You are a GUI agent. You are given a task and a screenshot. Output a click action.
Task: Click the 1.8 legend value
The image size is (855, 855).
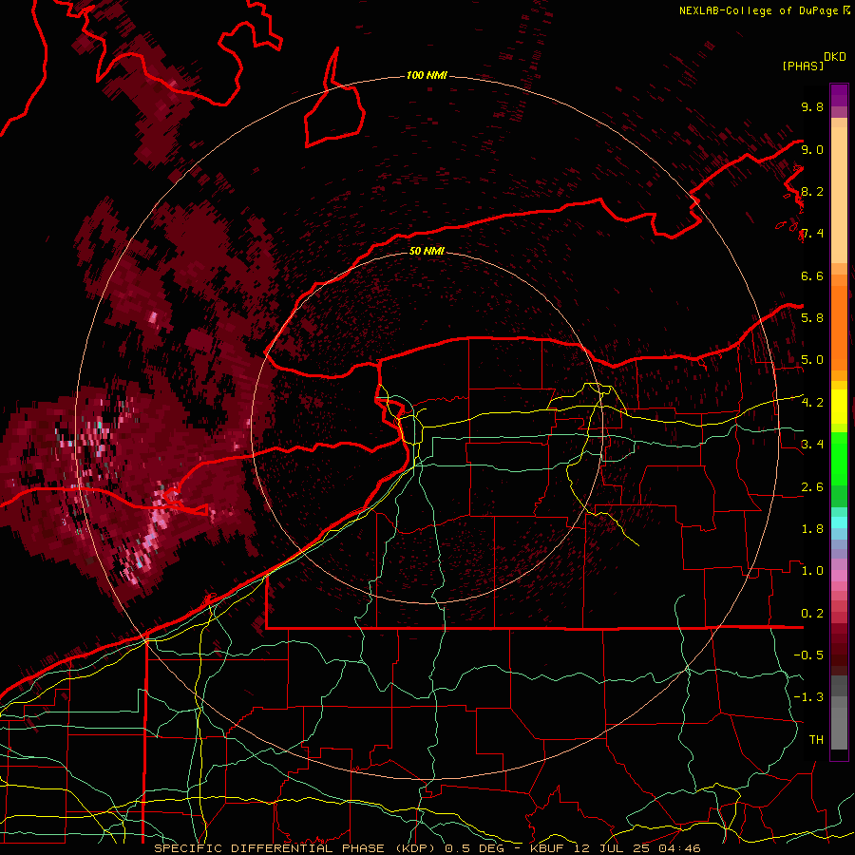[x=812, y=529]
